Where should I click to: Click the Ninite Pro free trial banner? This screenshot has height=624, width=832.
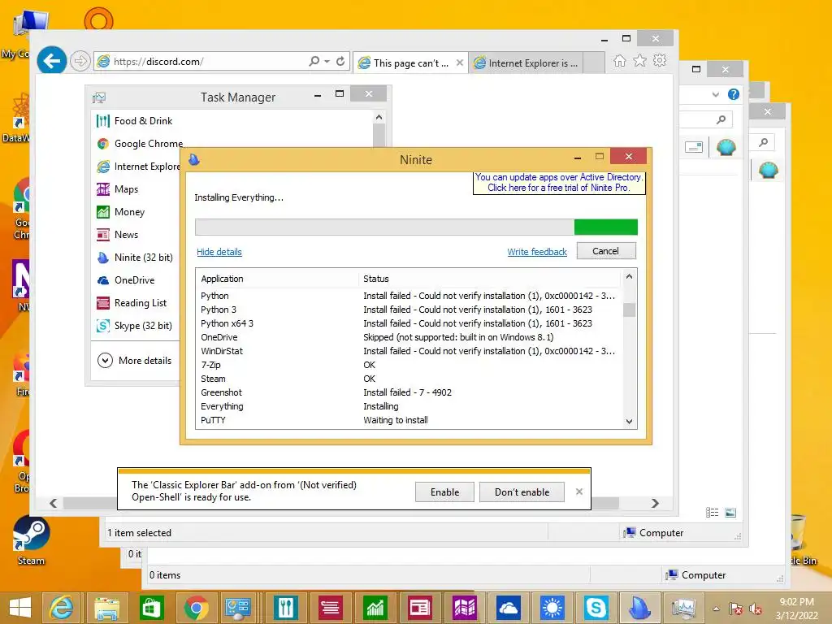click(x=559, y=183)
